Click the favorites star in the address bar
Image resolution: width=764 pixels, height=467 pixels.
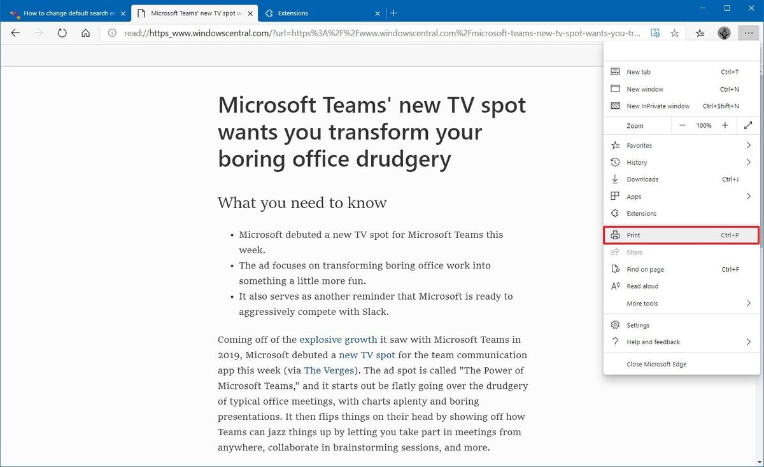pos(674,32)
